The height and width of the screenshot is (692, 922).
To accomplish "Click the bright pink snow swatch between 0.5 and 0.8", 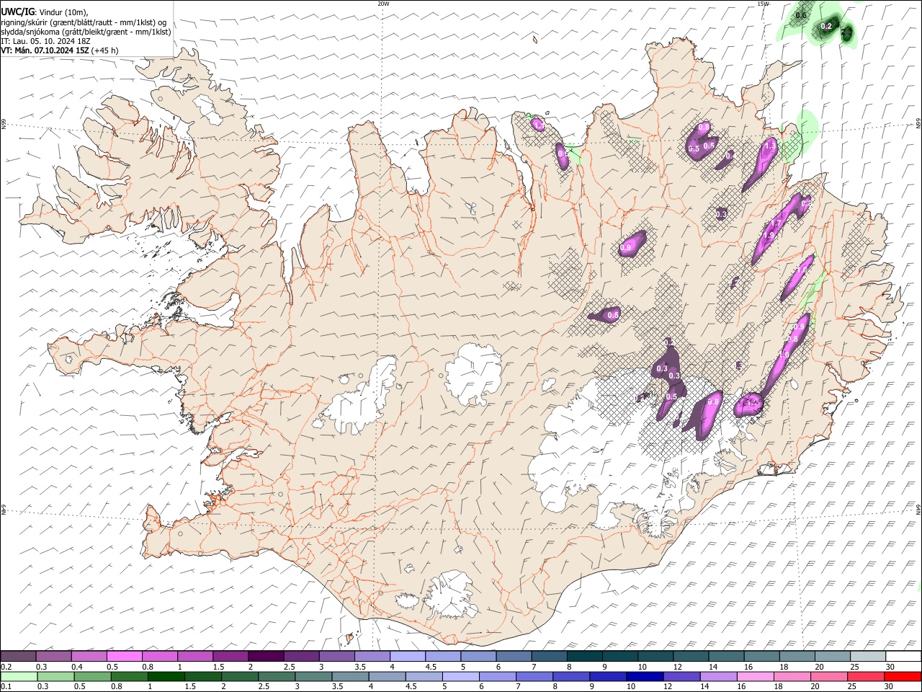I will pyautogui.click(x=124, y=656).
